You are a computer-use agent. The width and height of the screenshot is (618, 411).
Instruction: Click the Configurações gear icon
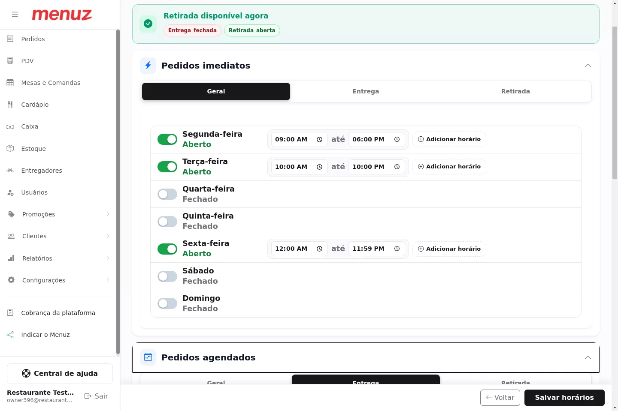pyautogui.click(x=11, y=280)
